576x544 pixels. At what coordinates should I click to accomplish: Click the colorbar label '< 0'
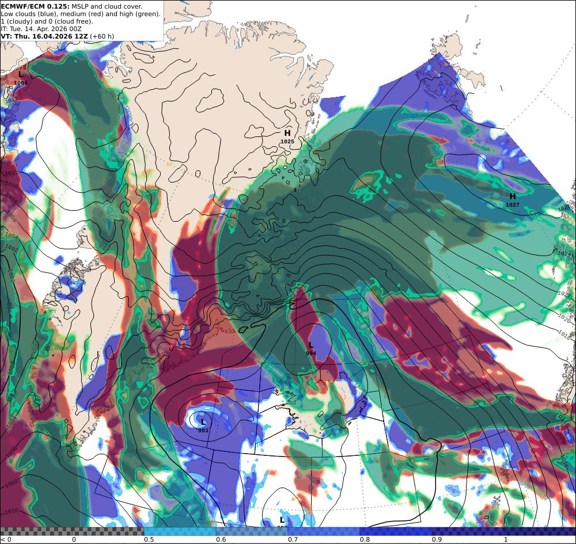(6, 539)
